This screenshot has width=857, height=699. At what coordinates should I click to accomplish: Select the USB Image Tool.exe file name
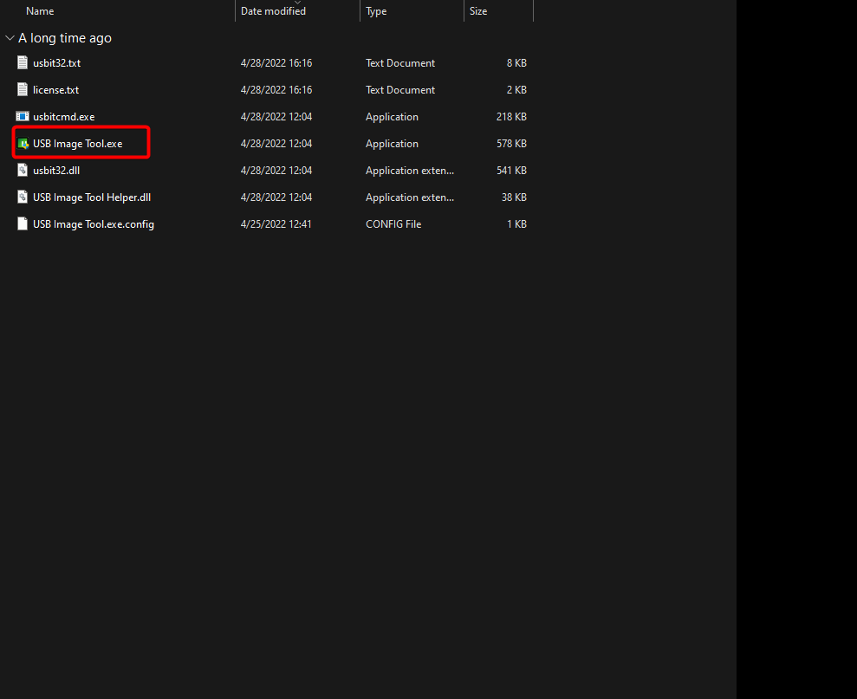(x=78, y=144)
